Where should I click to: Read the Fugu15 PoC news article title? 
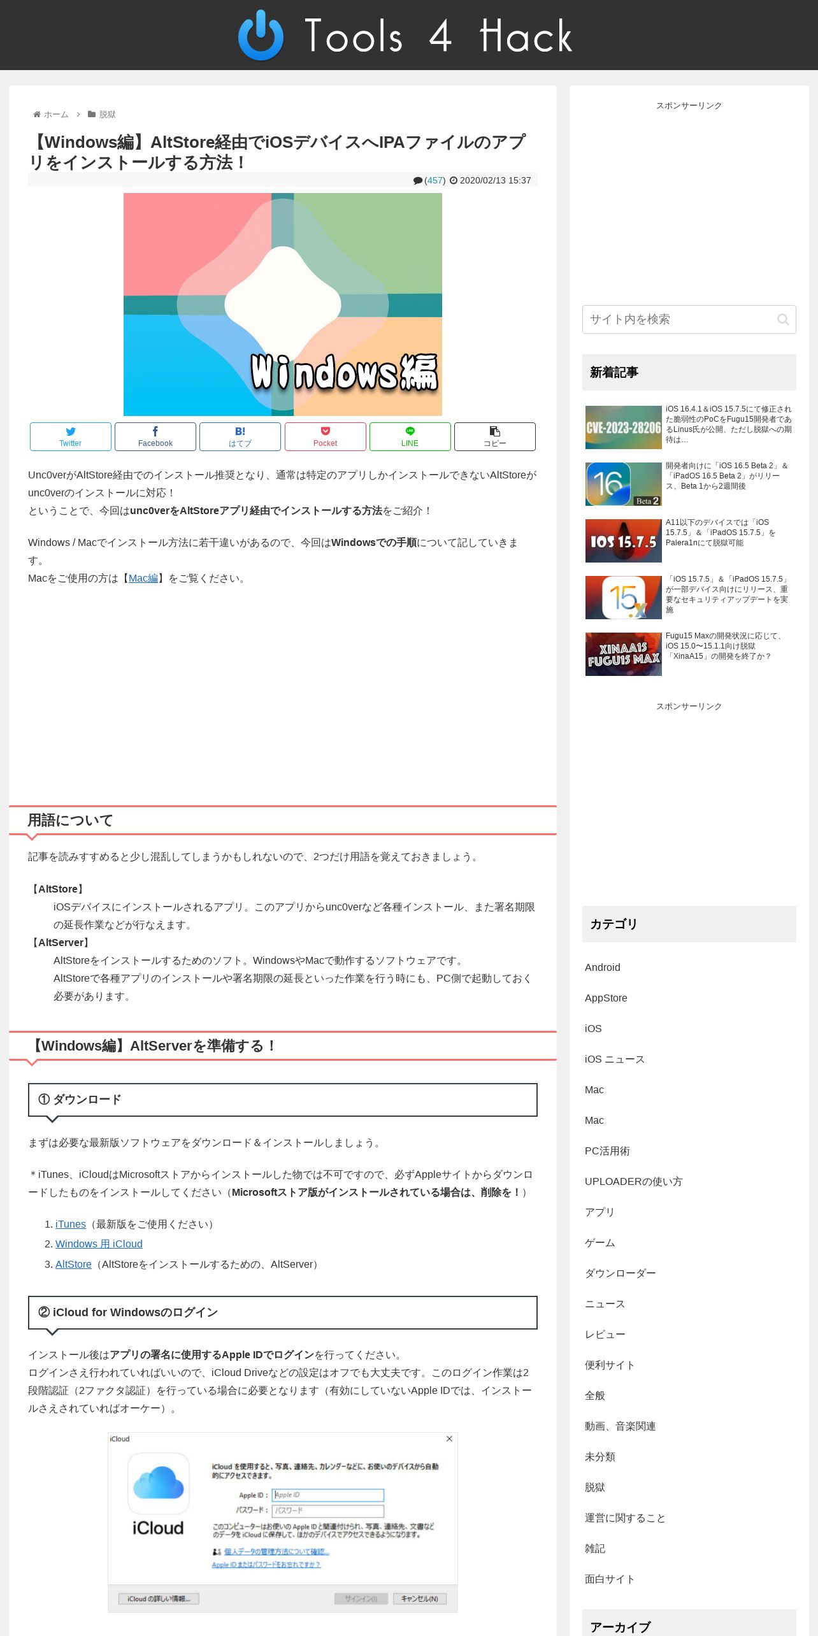729,424
